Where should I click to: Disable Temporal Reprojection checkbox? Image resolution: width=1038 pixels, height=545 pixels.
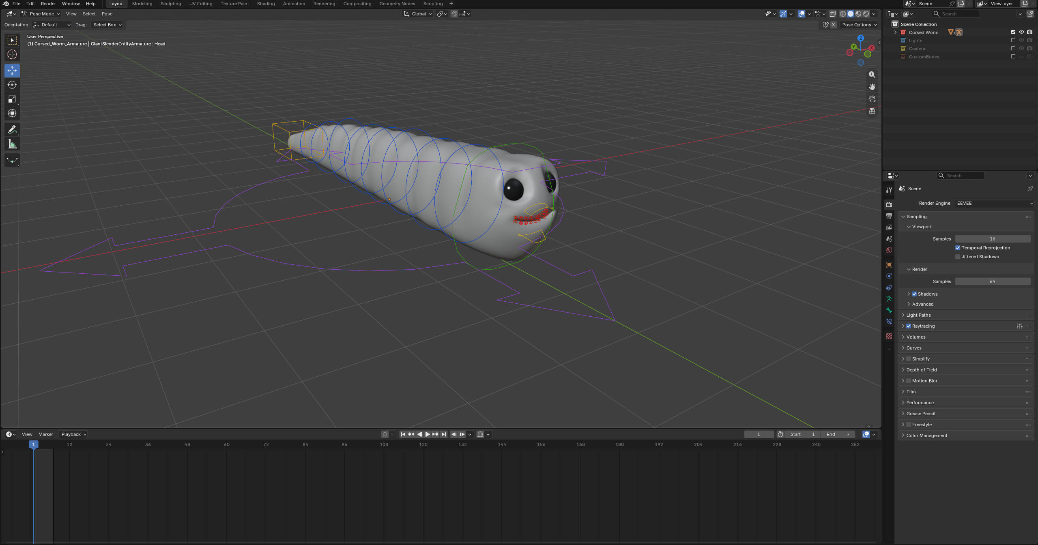[x=958, y=248]
